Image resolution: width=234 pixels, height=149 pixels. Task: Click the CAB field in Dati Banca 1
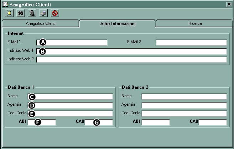pos(99,122)
